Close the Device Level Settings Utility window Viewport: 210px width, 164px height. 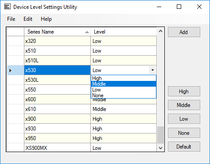[x=199, y=7]
